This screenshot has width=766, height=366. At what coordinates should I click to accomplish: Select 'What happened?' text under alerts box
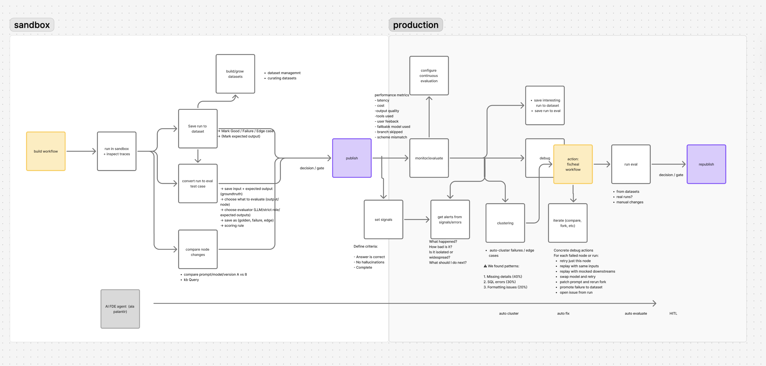[443, 242]
